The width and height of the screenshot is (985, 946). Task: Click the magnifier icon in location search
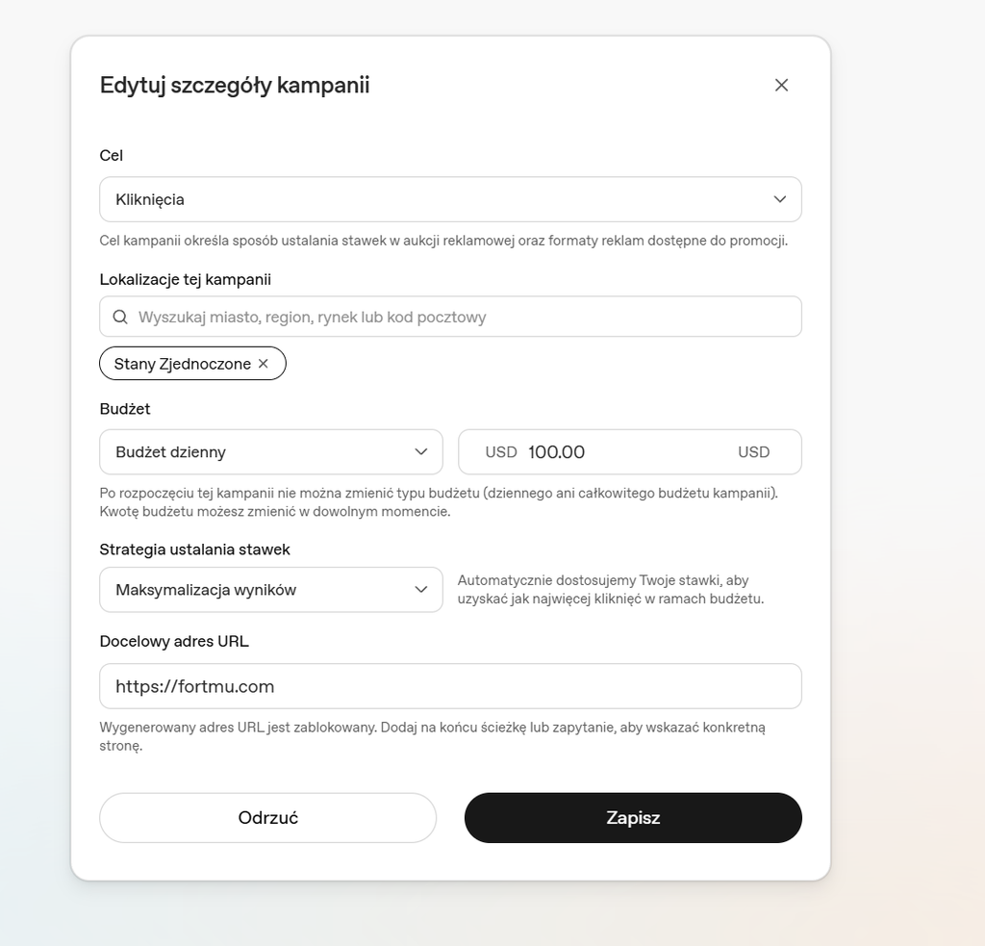coord(120,317)
